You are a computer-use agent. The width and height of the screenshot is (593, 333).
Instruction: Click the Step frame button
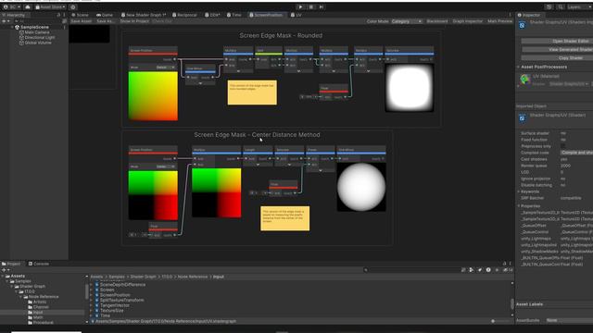tap(322, 6)
